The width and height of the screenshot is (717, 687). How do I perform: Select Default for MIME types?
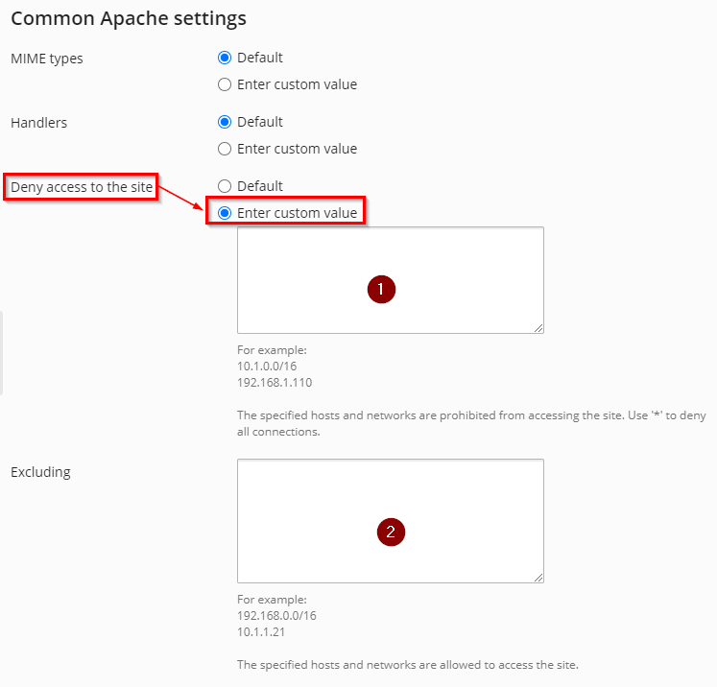pos(225,58)
